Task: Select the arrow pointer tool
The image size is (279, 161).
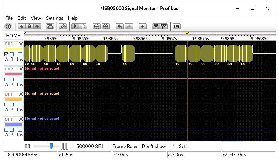Action: tap(75, 27)
